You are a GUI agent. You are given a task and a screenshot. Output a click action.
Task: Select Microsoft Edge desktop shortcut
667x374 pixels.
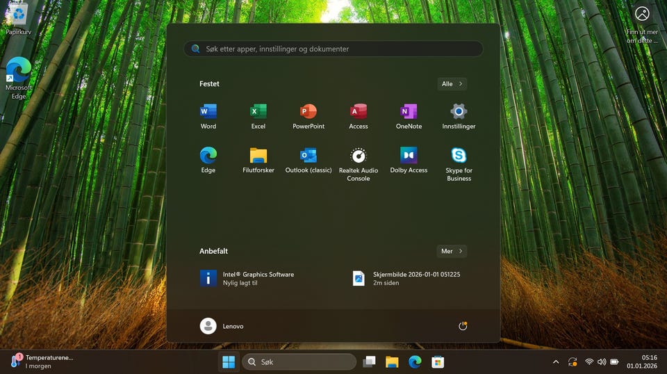(18, 79)
